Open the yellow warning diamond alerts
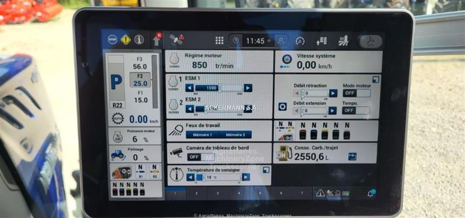 pyautogui.click(x=126, y=40)
